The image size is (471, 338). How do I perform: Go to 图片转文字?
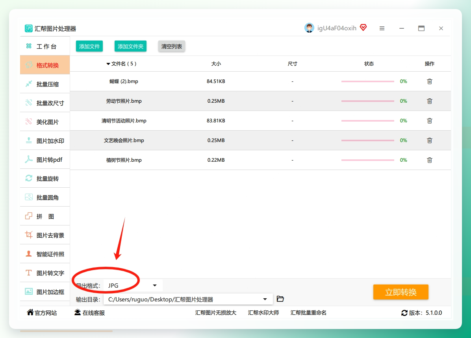[45, 273]
